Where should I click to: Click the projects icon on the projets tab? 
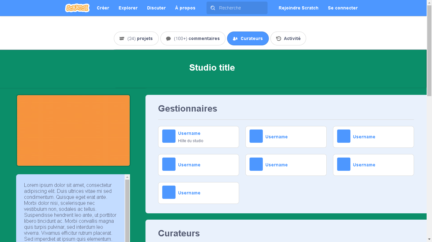tap(122, 38)
